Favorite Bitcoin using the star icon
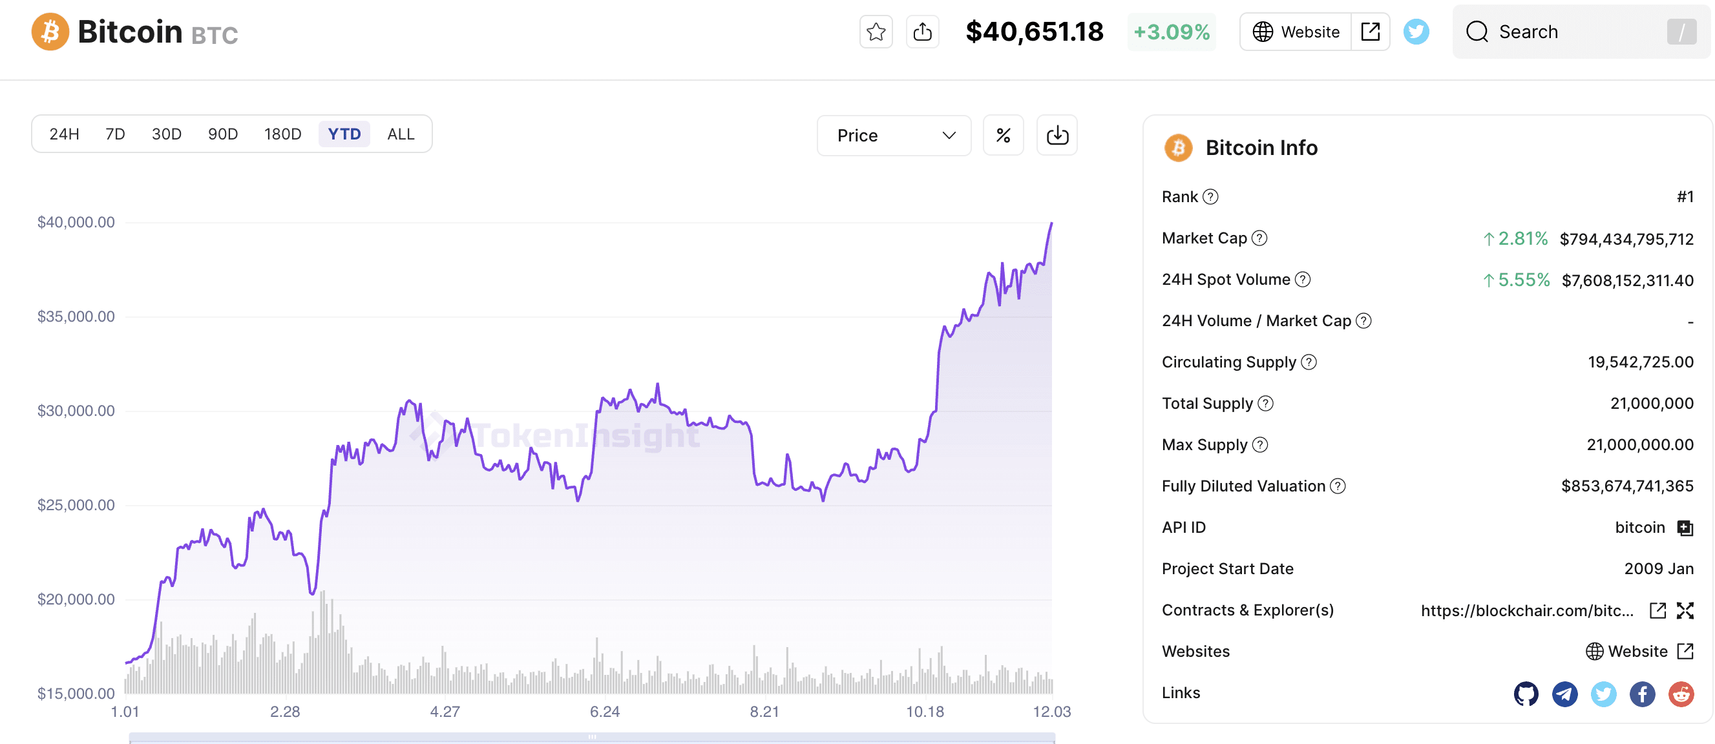The width and height of the screenshot is (1715, 744). tap(876, 31)
